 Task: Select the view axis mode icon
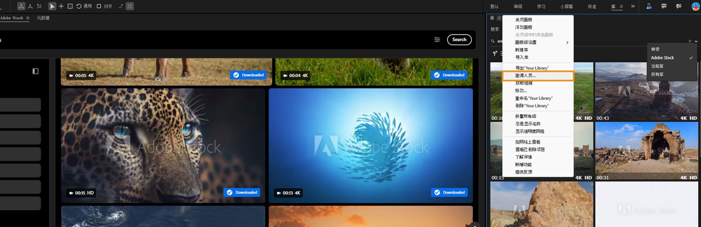39,6
